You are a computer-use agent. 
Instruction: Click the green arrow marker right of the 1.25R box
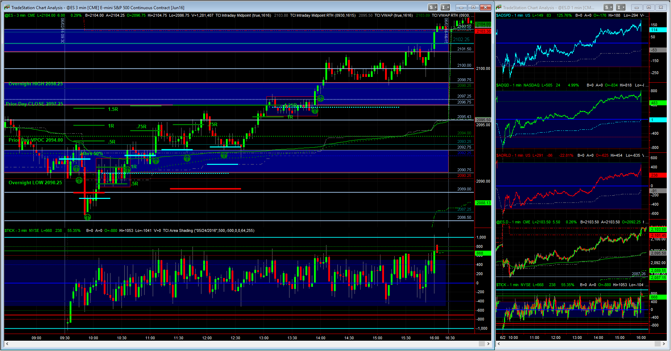320,99
